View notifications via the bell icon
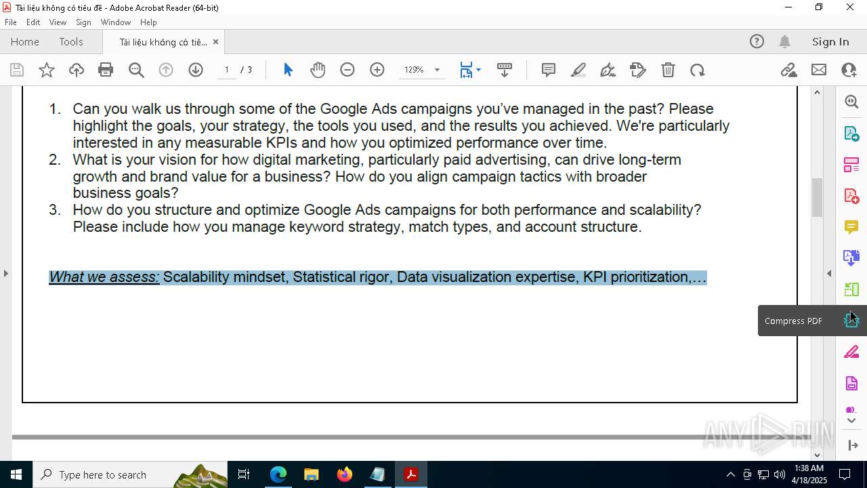Image resolution: width=867 pixels, height=488 pixels. [784, 42]
